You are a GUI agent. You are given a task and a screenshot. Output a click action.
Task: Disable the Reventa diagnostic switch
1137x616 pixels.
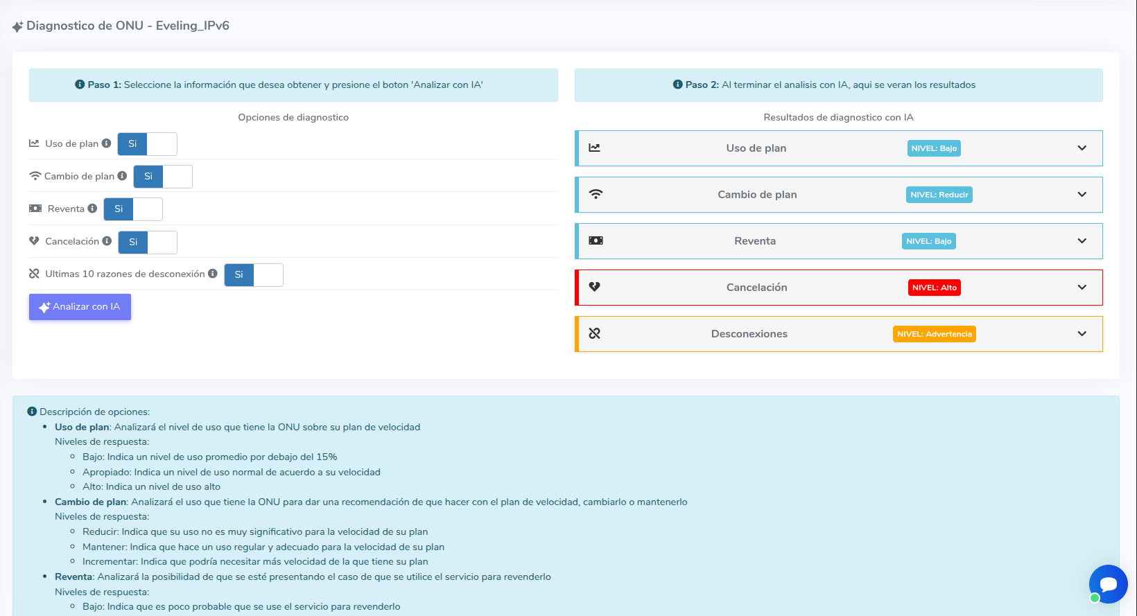pyautogui.click(x=133, y=209)
